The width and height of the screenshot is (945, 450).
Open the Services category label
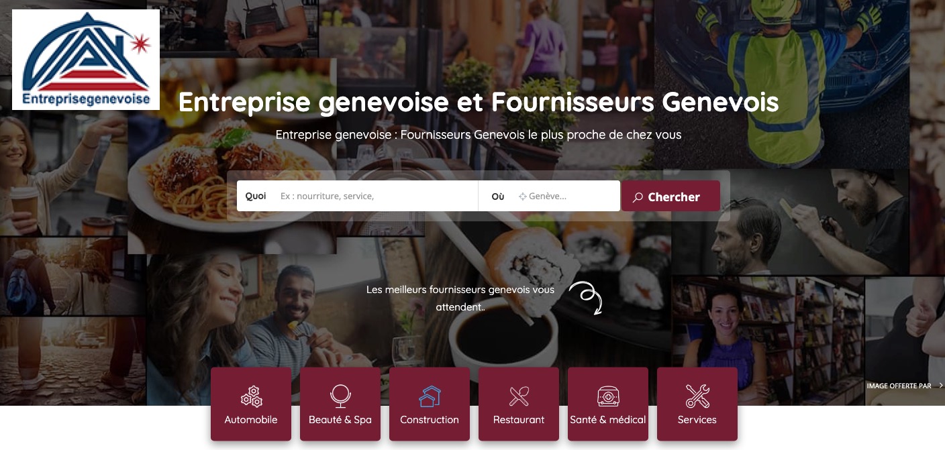(x=697, y=420)
